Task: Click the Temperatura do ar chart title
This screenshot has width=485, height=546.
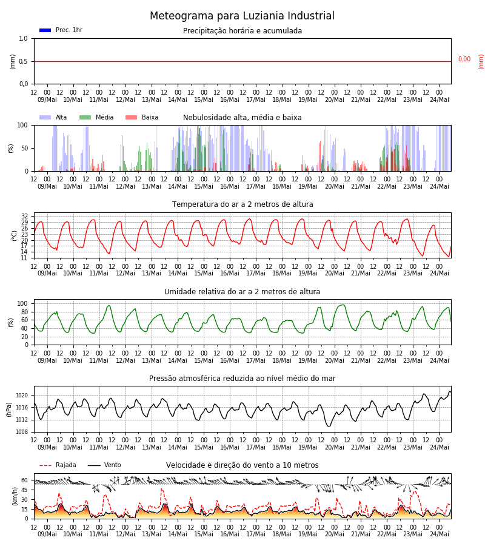Action: tap(242, 204)
